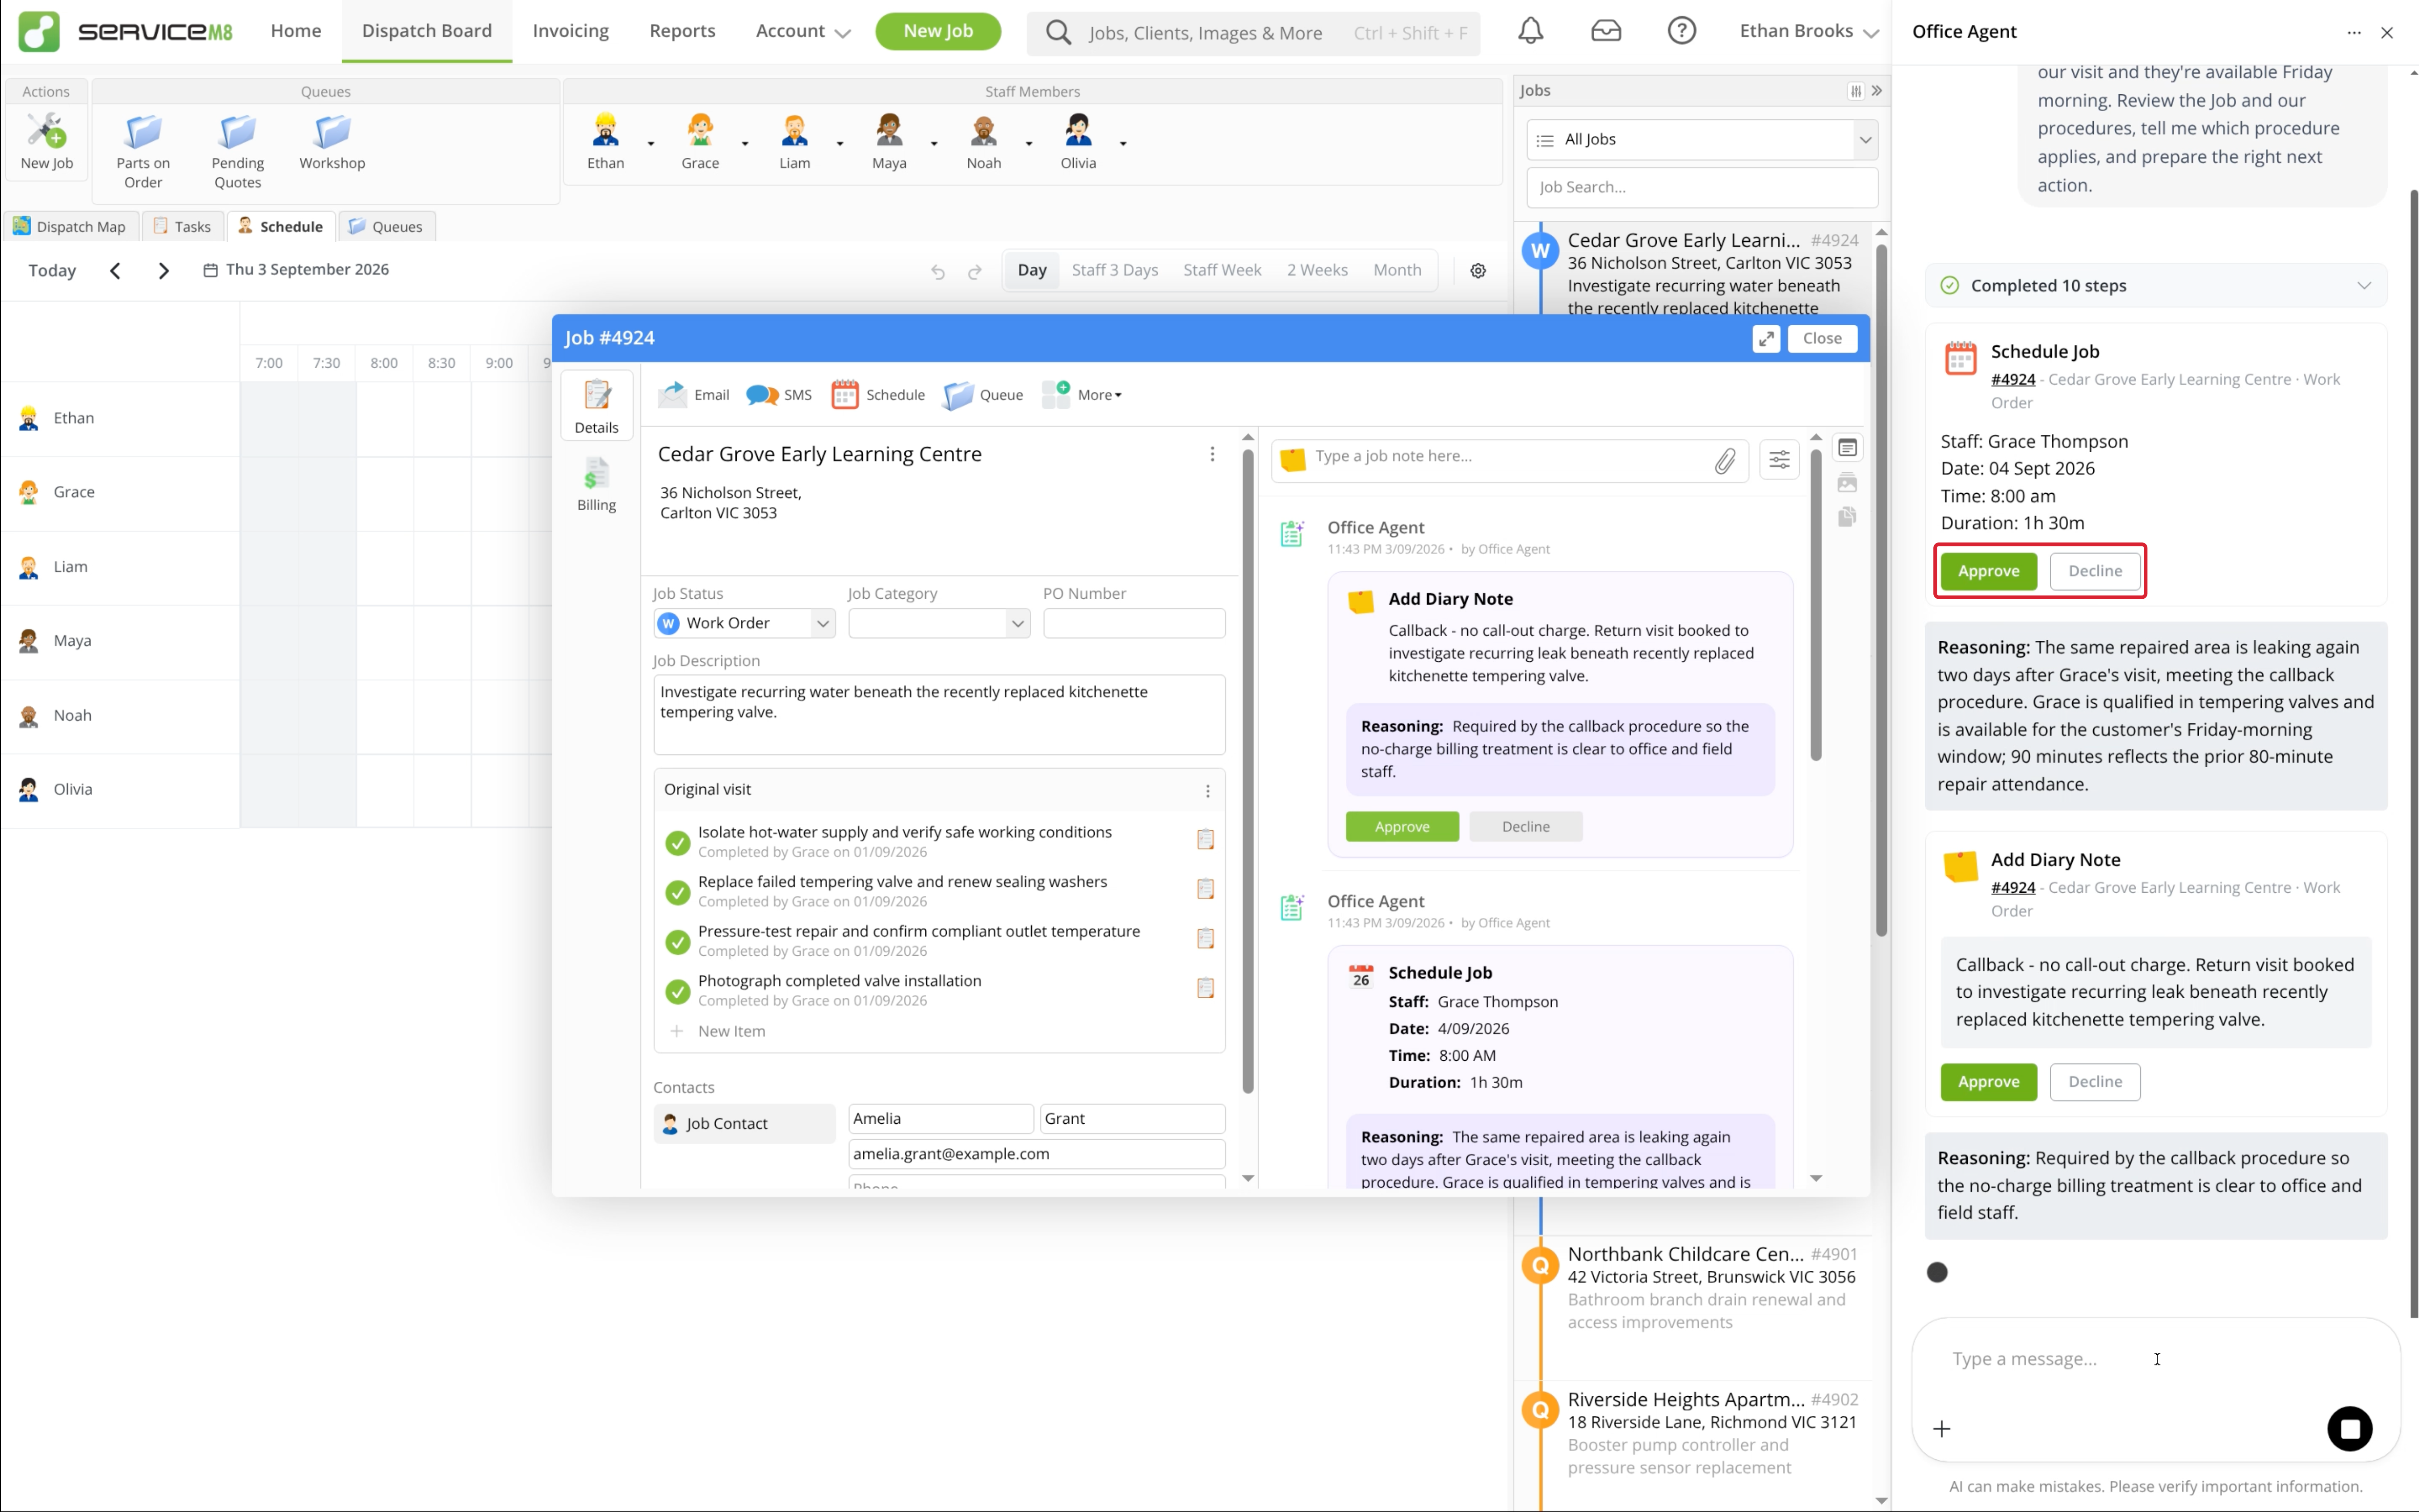Approve the Add Diary Note in job notes

click(1401, 827)
